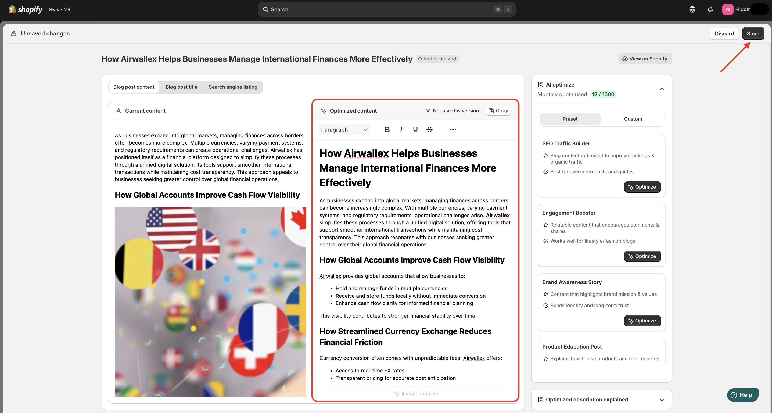
Task: Open the Paragraph style dropdown
Action: (x=344, y=130)
